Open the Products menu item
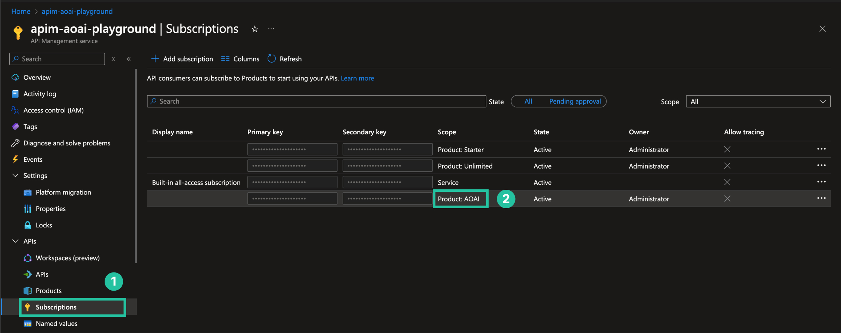Image resolution: width=841 pixels, height=333 pixels. [49, 291]
